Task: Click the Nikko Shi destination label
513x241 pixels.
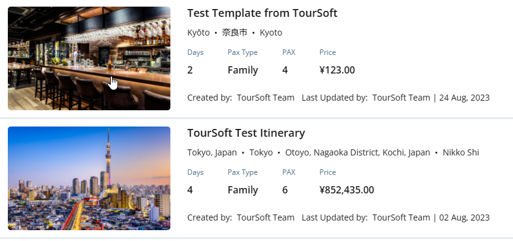Action: pos(461,152)
